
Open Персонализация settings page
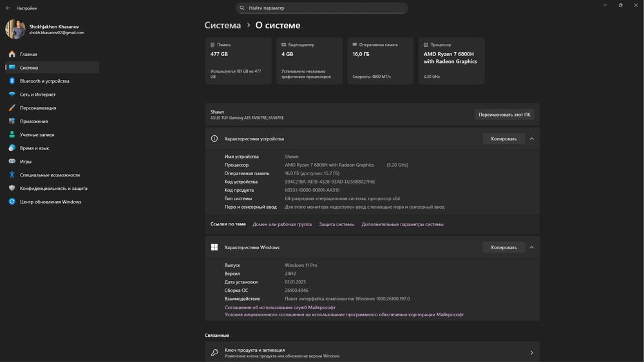52,108
